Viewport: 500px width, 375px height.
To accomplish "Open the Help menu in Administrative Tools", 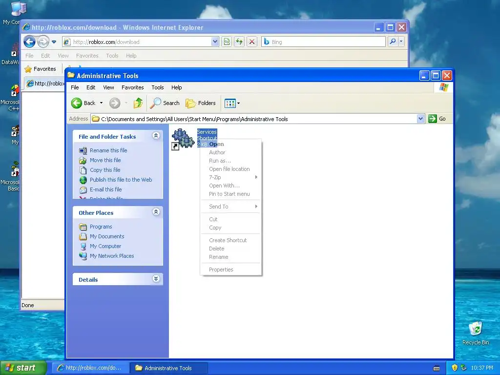I will click(x=176, y=87).
